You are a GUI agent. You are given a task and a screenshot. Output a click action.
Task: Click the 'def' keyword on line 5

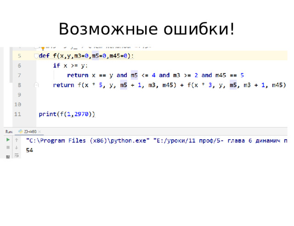point(44,56)
